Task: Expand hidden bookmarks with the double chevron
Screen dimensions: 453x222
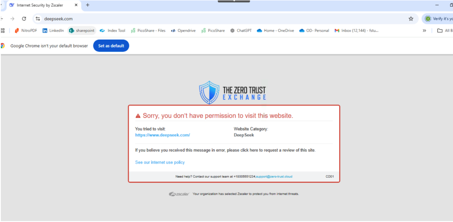Action: coord(424,31)
